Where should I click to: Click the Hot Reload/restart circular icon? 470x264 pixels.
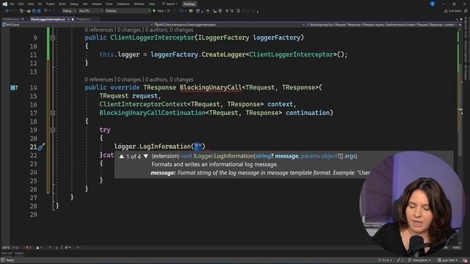(181, 11)
